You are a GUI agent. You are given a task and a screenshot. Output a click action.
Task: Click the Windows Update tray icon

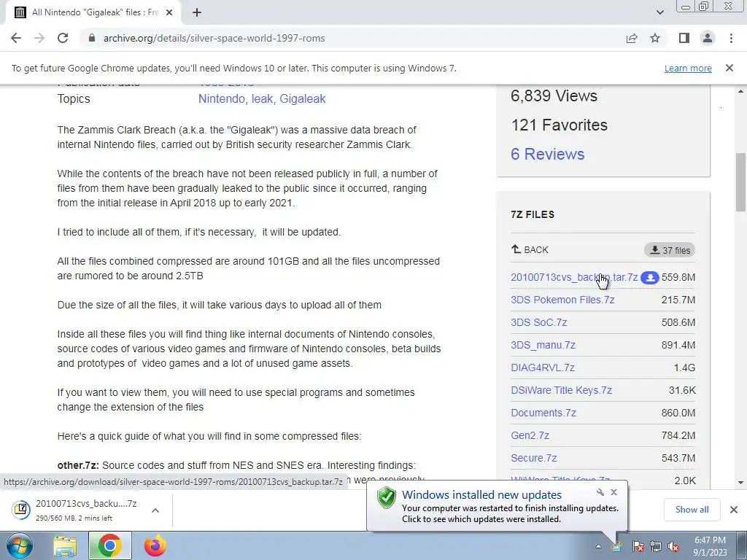click(x=618, y=546)
